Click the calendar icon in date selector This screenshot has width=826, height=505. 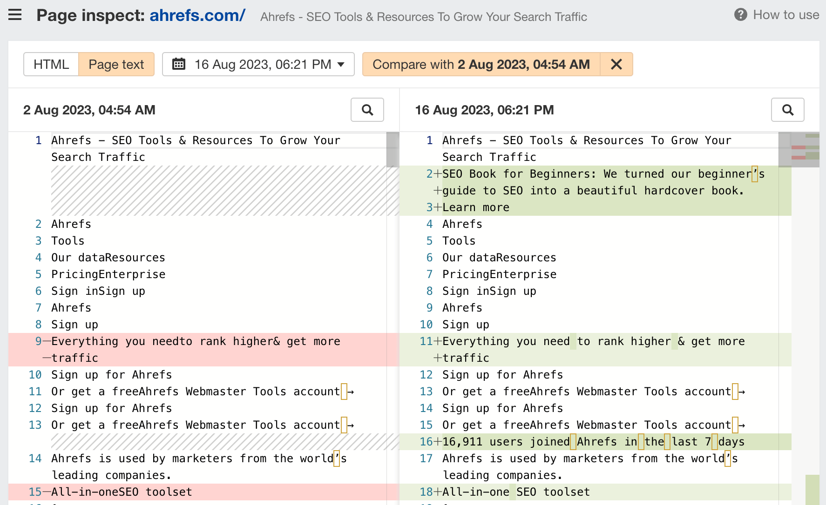pyautogui.click(x=179, y=64)
